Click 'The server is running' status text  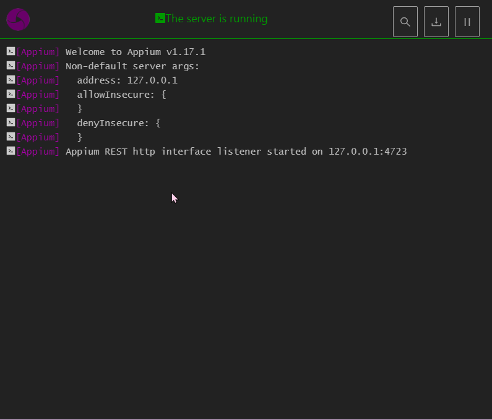[x=217, y=19]
